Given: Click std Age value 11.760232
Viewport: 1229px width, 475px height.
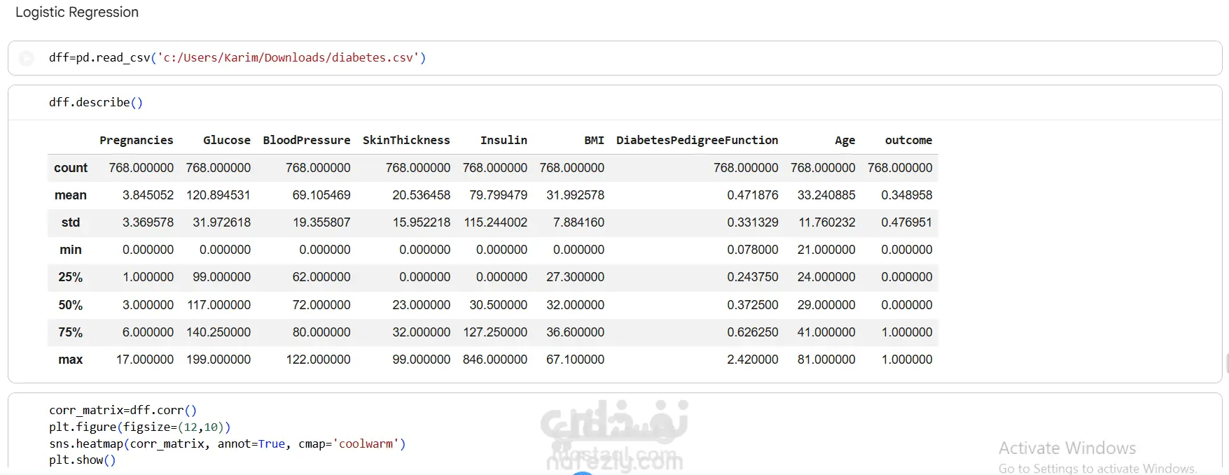Looking at the screenshot, I should [x=827, y=222].
